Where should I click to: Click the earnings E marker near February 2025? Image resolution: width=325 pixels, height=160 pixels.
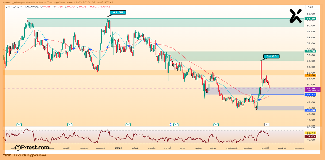pyautogui.click(x=128, y=124)
